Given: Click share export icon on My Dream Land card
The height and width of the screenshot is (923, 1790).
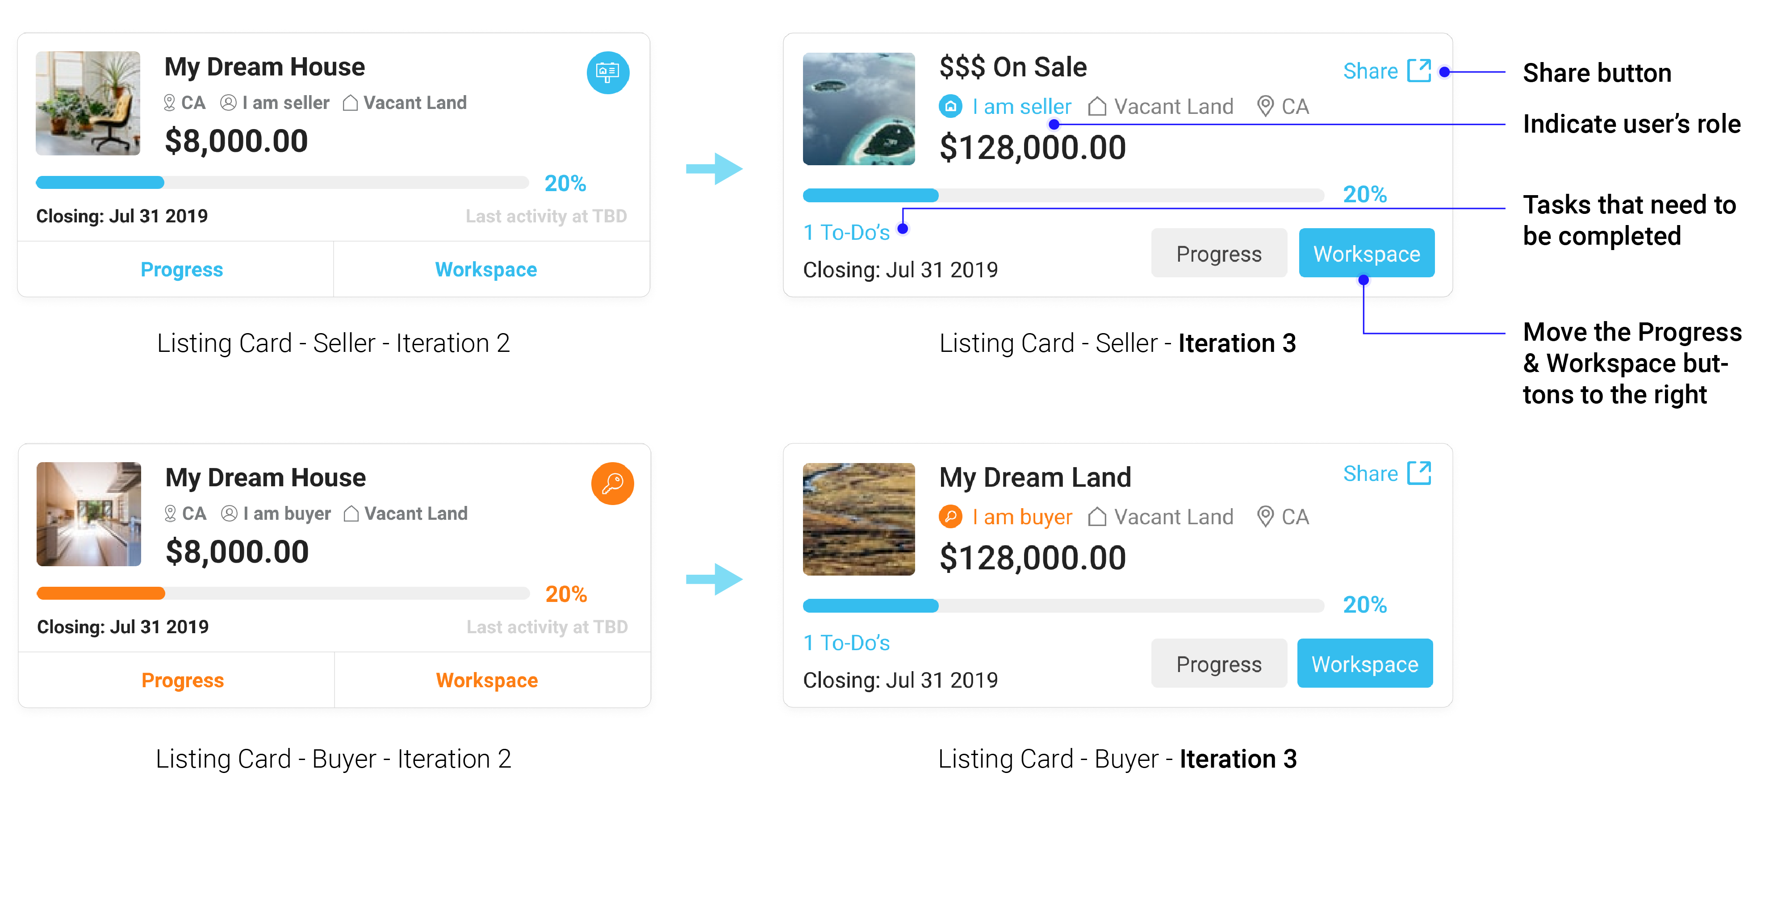Looking at the screenshot, I should point(1419,472).
